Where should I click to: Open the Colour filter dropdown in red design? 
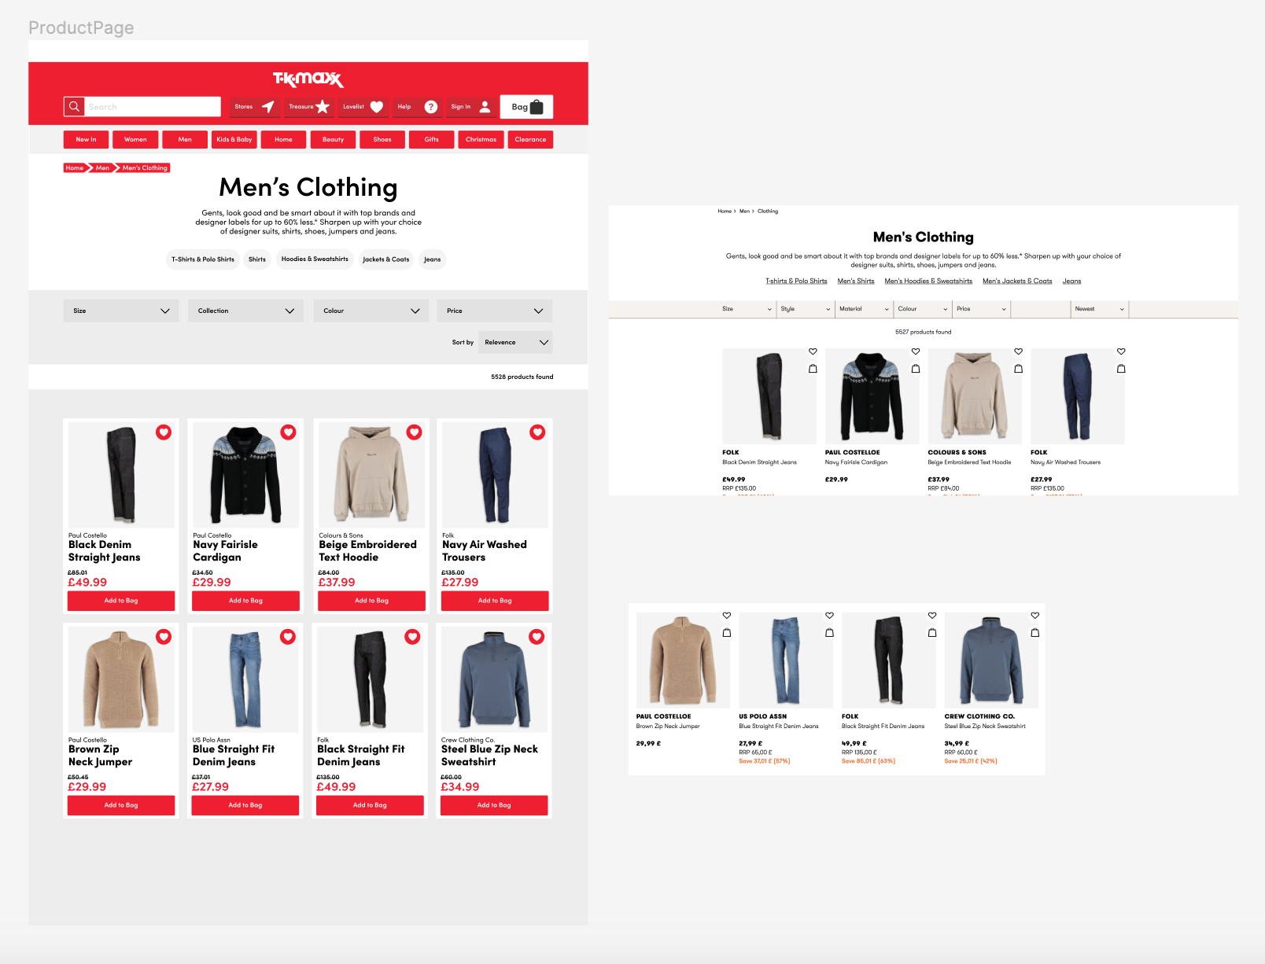point(371,311)
